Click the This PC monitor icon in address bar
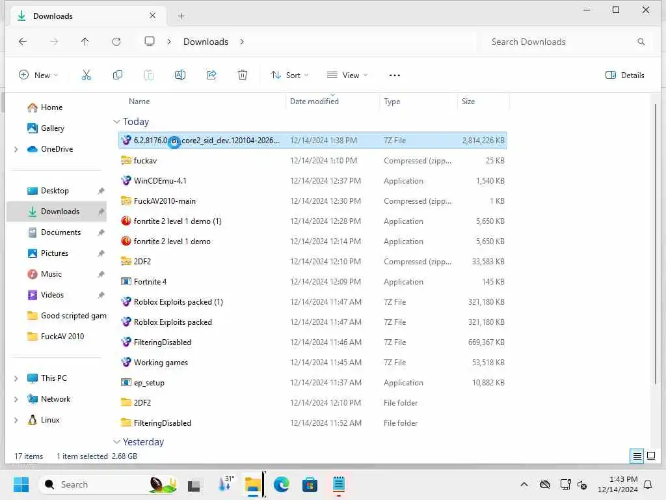666x500 pixels. tap(150, 42)
